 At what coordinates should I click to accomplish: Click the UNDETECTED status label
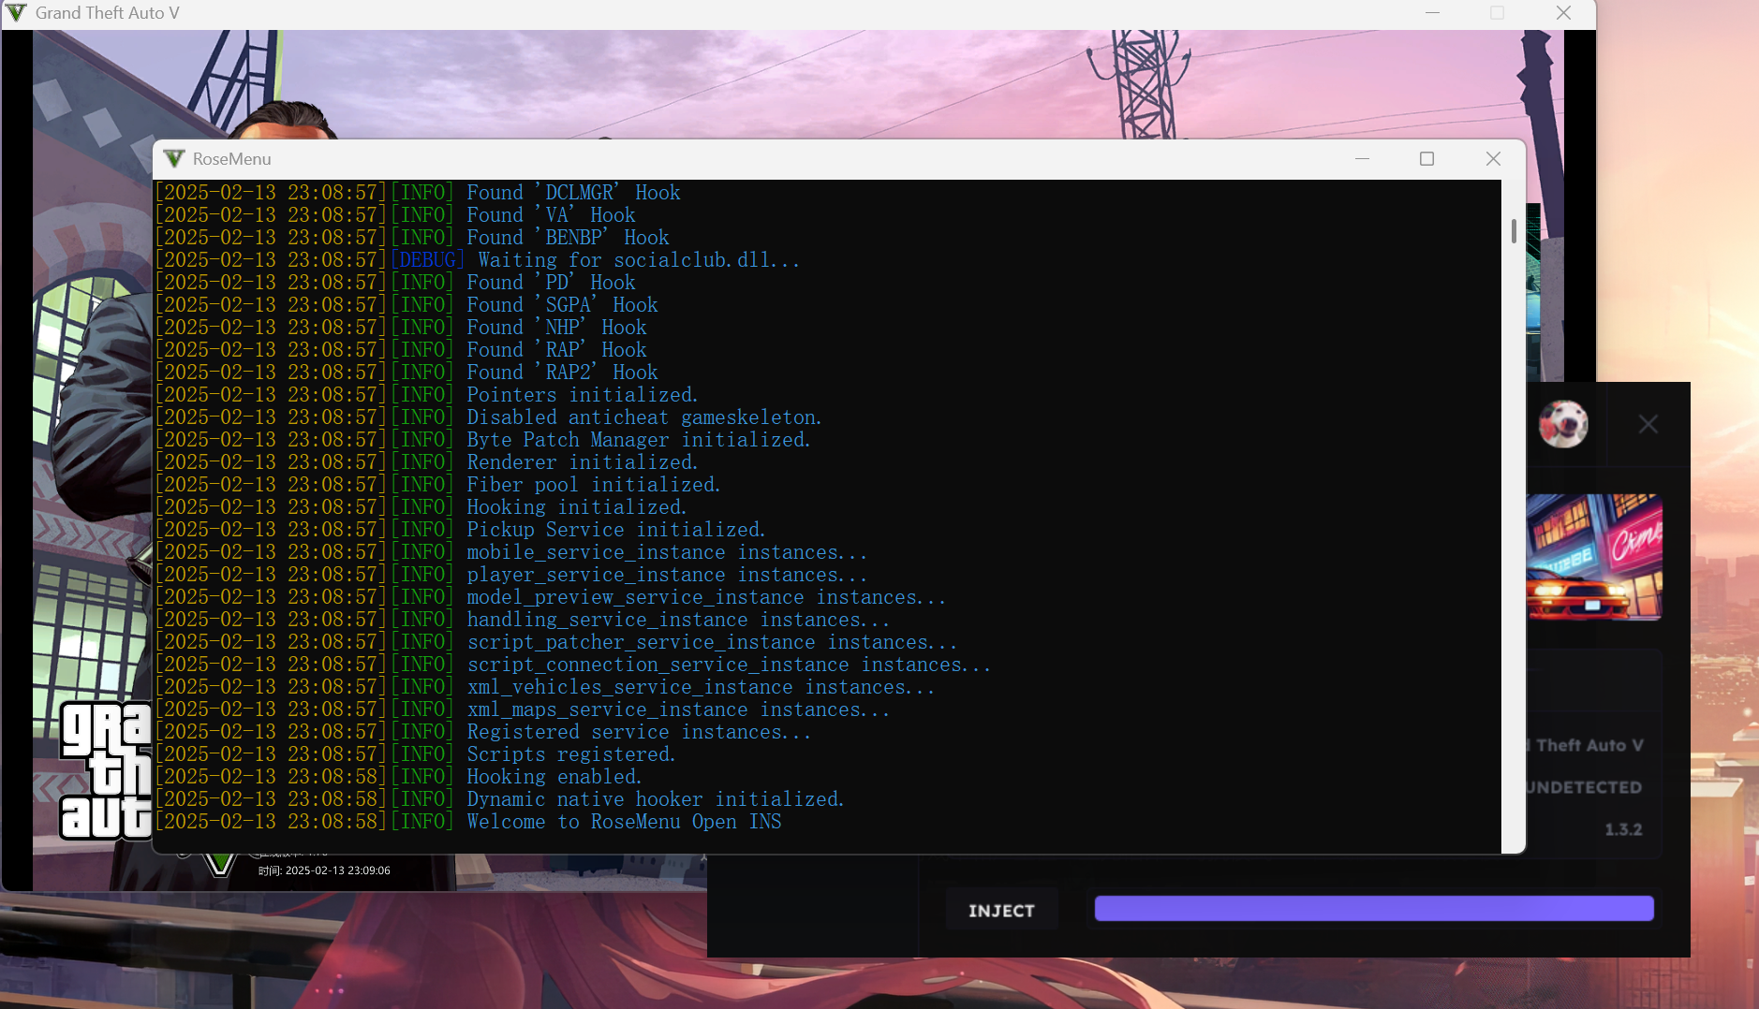[x=1584, y=787]
